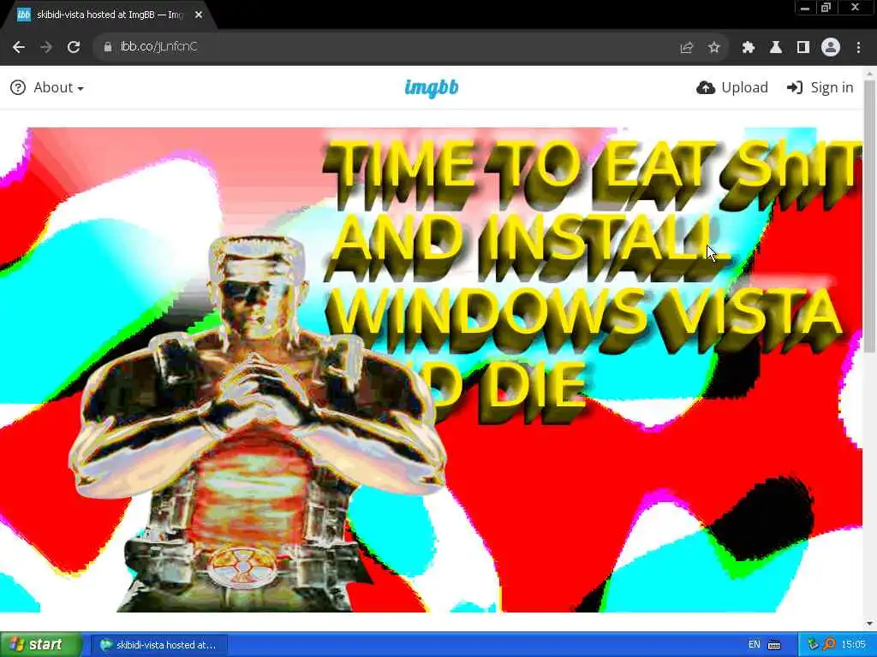Click the Upload button
The width and height of the screenshot is (877, 657).
click(733, 88)
